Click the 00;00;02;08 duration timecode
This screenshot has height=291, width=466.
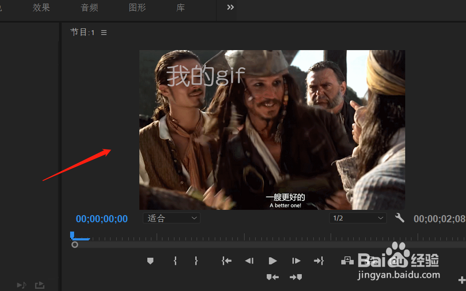(x=439, y=219)
